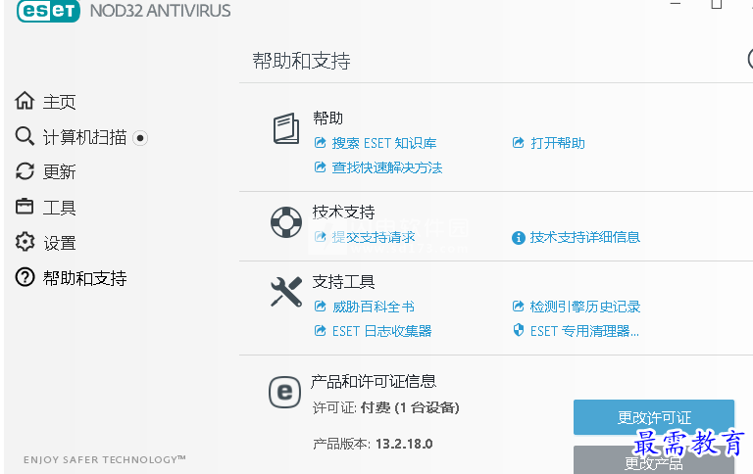Click the magnifier icon beside 计算机扫描
The width and height of the screenshot is (753, 474).
[x=25, y=136]
